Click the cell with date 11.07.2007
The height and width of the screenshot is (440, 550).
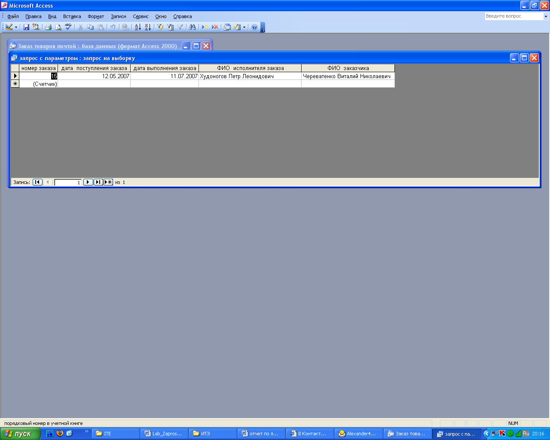pyautogui.click(x=165, y=76)
